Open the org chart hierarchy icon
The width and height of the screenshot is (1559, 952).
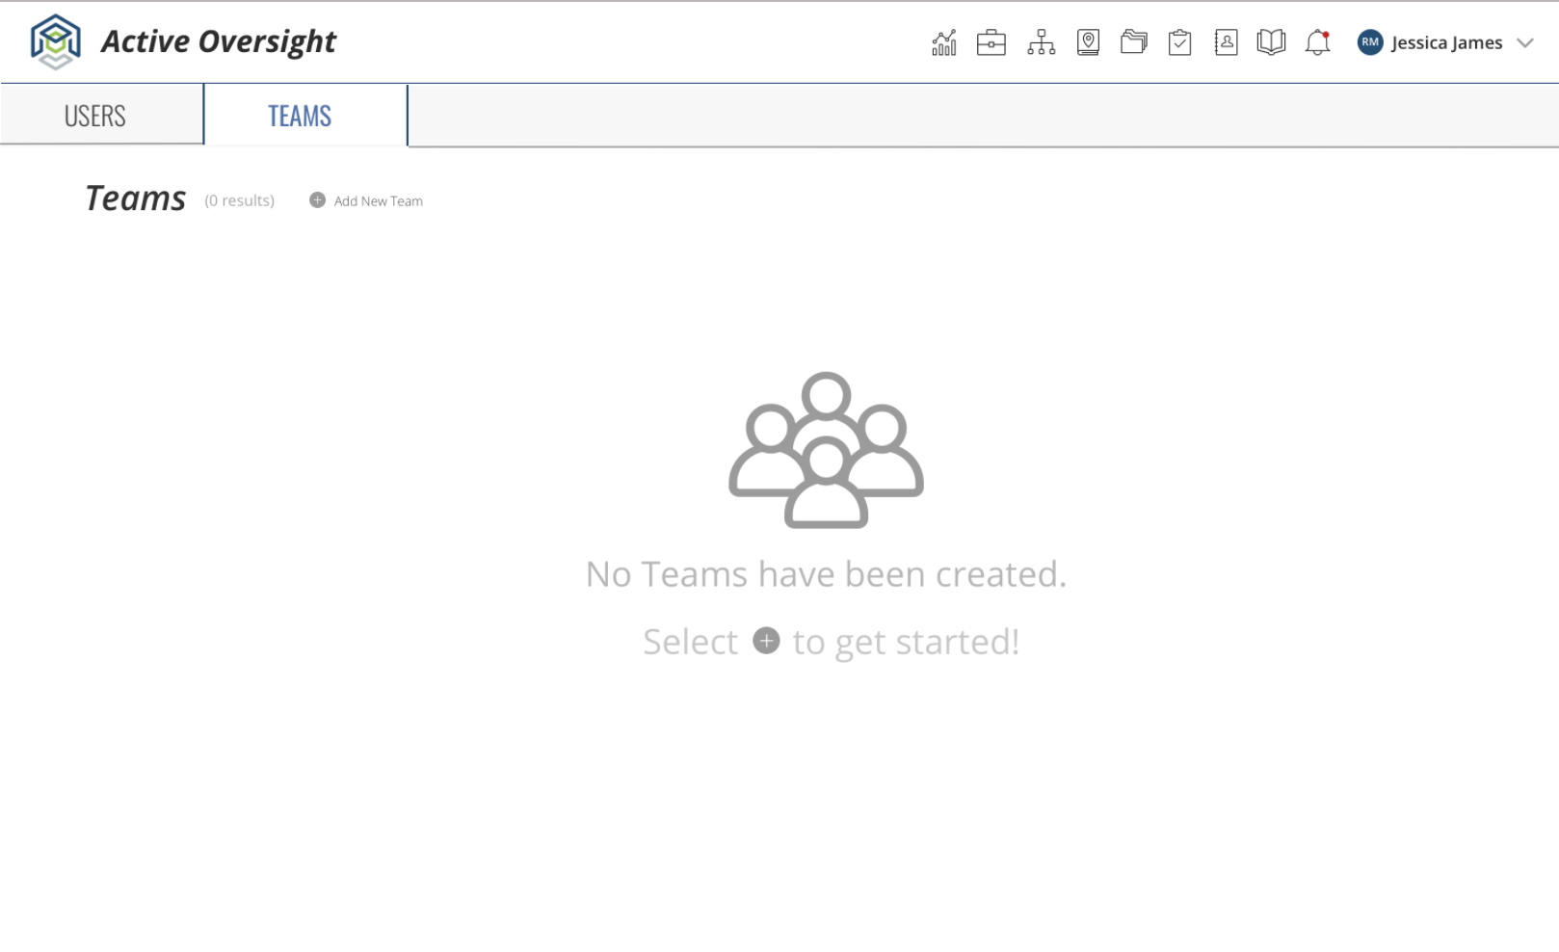point(1041,41)
